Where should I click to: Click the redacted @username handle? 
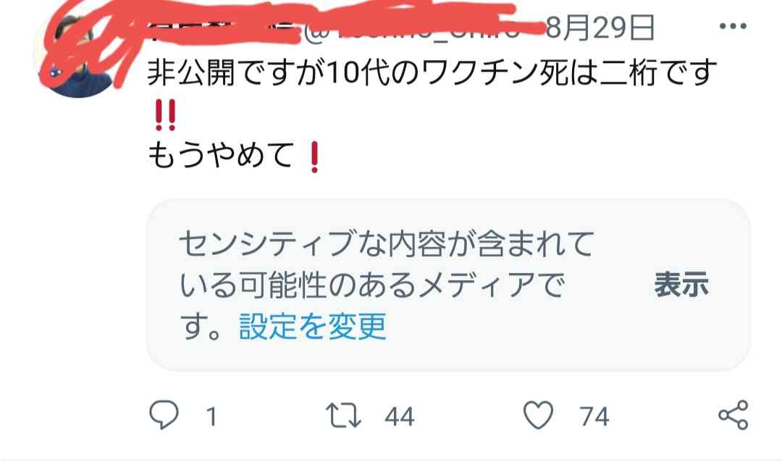click(x=411, y=30)
